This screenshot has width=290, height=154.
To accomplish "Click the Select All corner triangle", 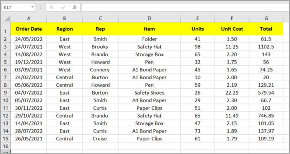I will pyautogui.click(x=6, y=19).
